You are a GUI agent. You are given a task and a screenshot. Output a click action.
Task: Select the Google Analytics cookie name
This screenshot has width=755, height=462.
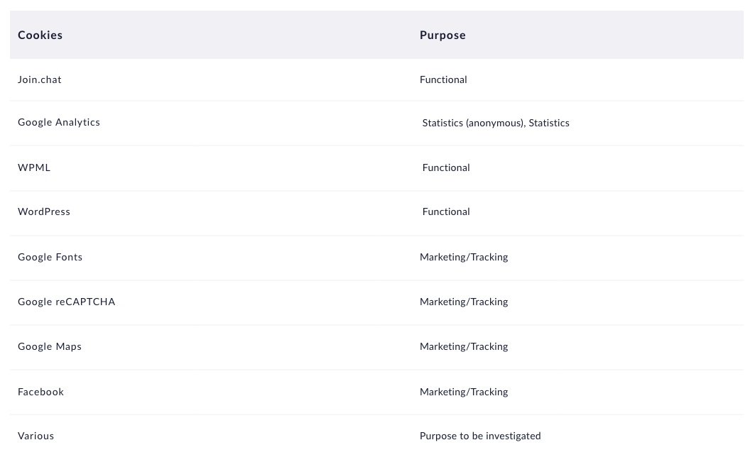59,122
